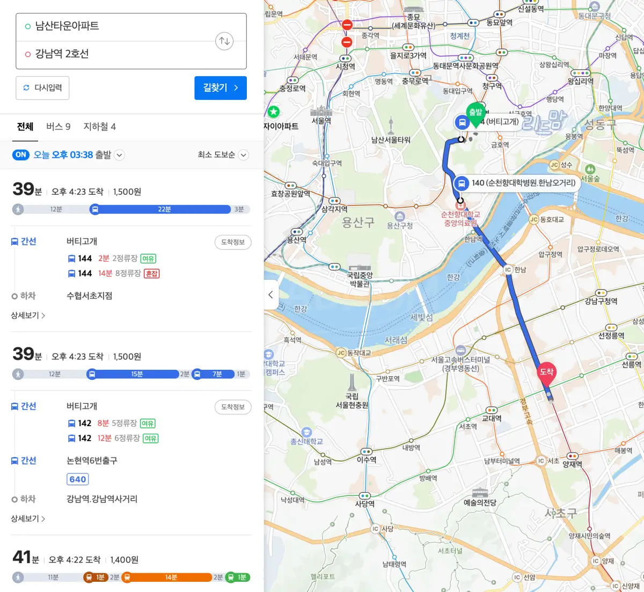Image resolution: width=644 pixels, height=592 pixels.
Task: Click the 순천향대학교 hospital marker on map
Action: click(460, 204)
